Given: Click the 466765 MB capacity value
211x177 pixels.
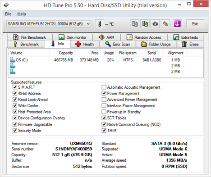Looking at the screenshot, I should [64, 60].
